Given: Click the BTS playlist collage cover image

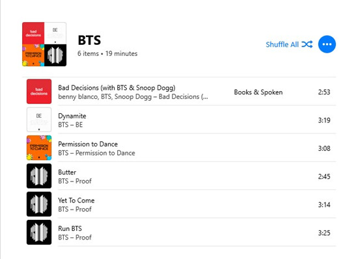Looking at the screenshot, I should point(44,44).
